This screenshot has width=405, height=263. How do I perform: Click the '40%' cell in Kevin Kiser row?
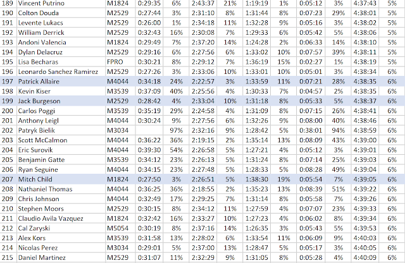177,92
